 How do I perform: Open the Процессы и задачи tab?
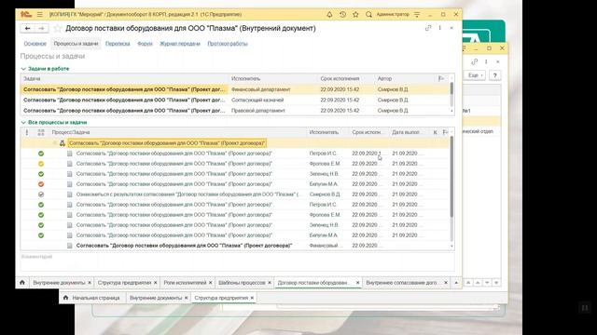pyautogui.click(x=76, y=44)
